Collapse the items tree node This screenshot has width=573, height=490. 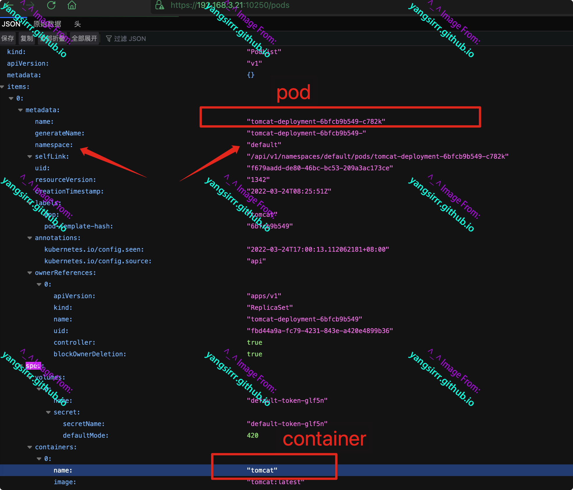point(3,87)
